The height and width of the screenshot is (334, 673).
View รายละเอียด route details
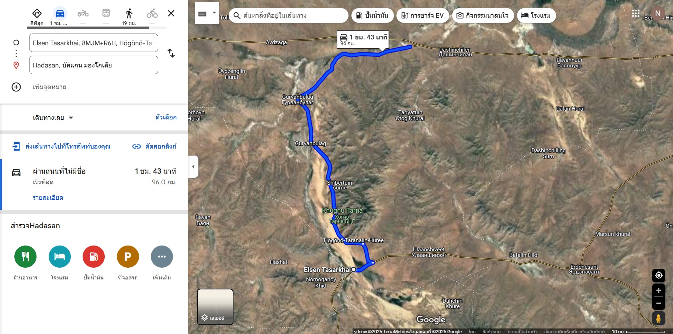[x=48, y=198]
